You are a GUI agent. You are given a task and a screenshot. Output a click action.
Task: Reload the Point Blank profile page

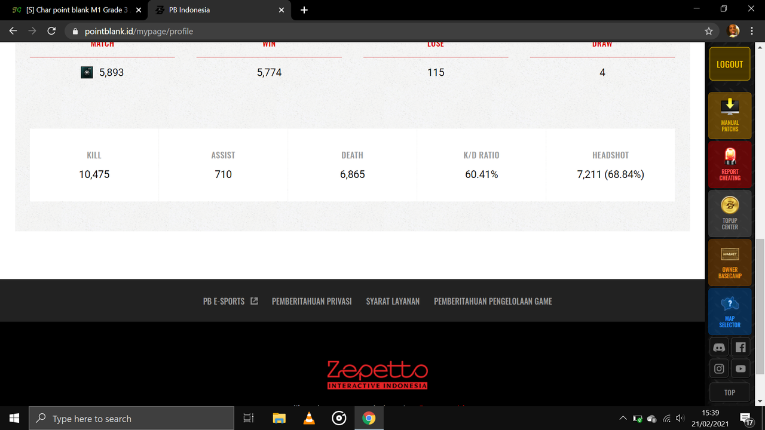[x=51, y=31]
